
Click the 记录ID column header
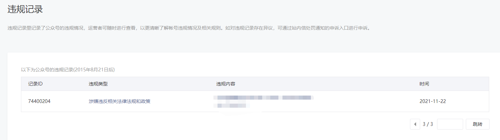coord(35,84)
